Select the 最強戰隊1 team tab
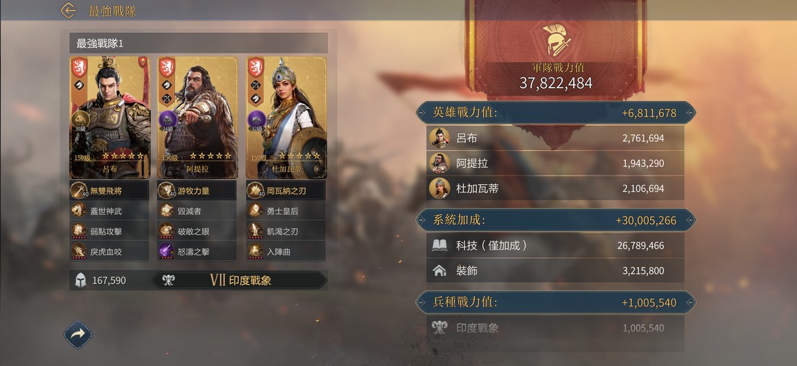 [x=198, y=44]
